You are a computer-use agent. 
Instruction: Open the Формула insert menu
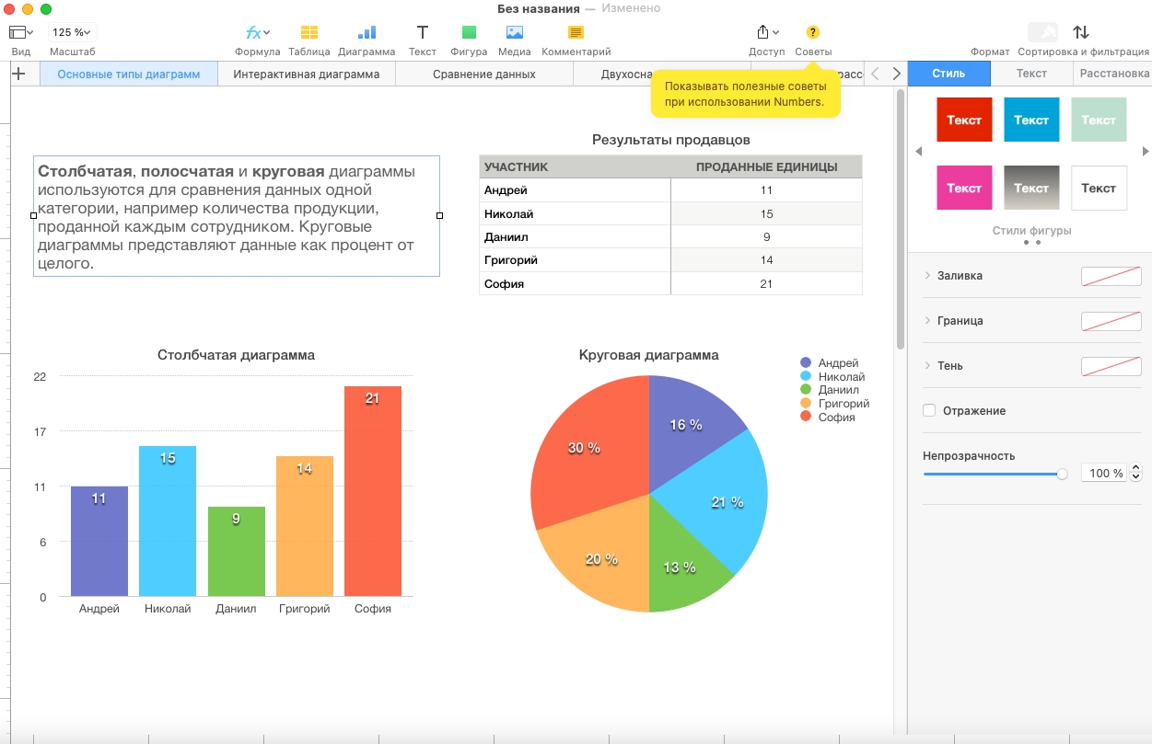(257, 33)
